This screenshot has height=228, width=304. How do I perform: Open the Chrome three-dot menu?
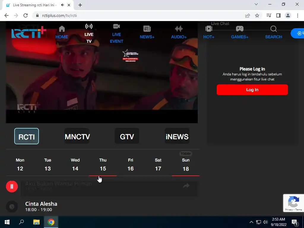point(297,15)
